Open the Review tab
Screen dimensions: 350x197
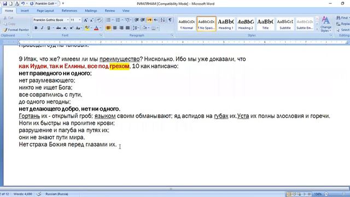click(x=110, y=11)
